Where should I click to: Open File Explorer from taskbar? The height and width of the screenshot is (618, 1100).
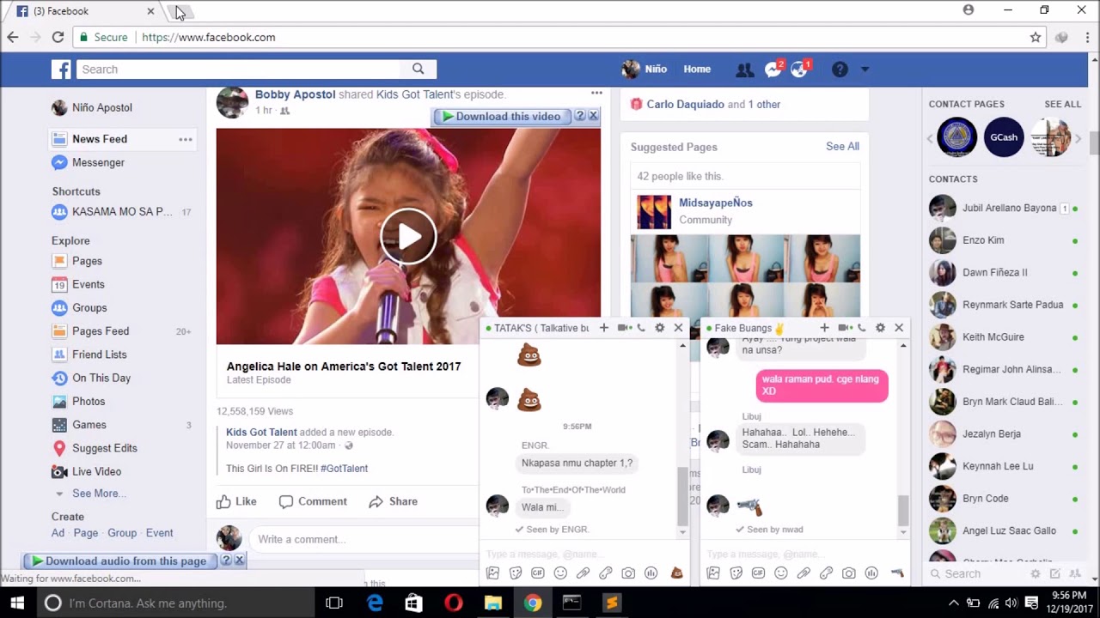click(492, 603)
